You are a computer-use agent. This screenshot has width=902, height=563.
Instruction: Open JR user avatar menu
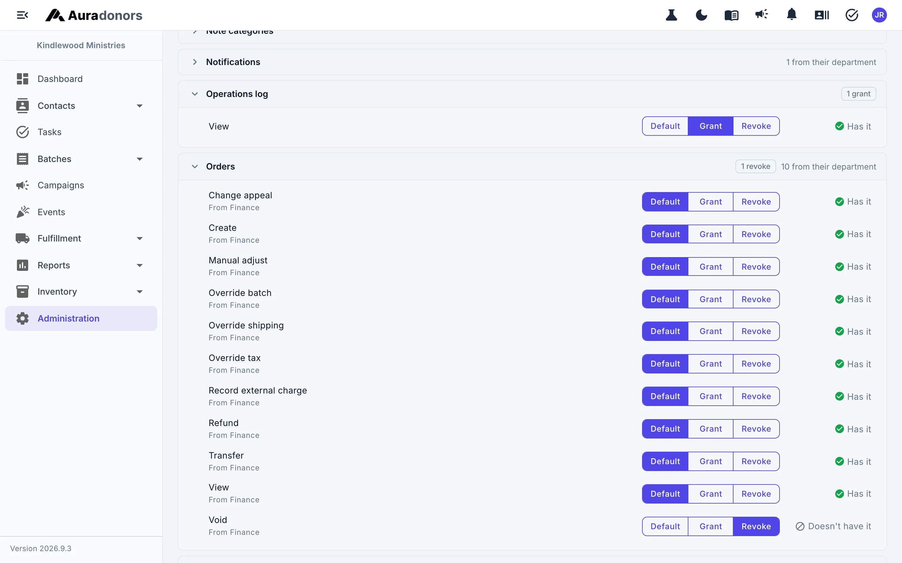pyautogui.click(x=879, y=15)
